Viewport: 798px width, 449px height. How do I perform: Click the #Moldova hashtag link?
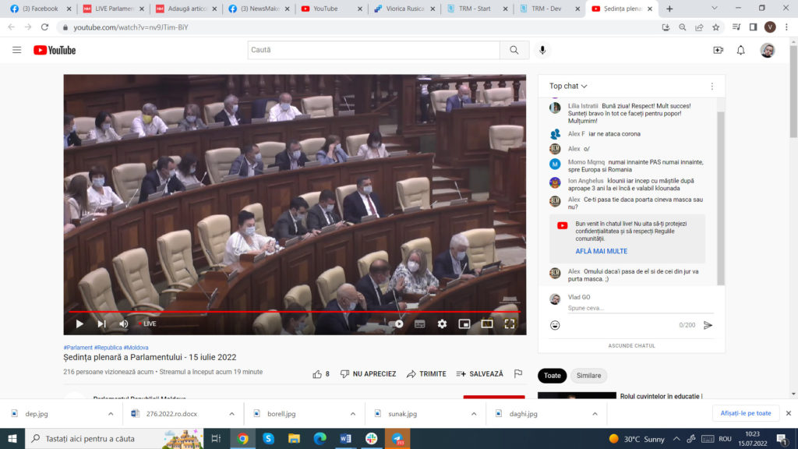tap(136, 348)
